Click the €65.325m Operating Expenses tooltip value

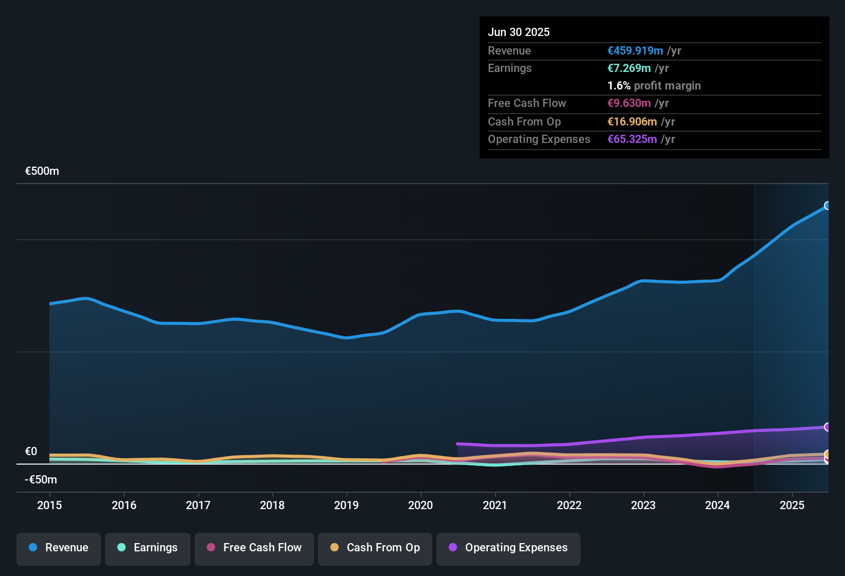pos(632,139)
